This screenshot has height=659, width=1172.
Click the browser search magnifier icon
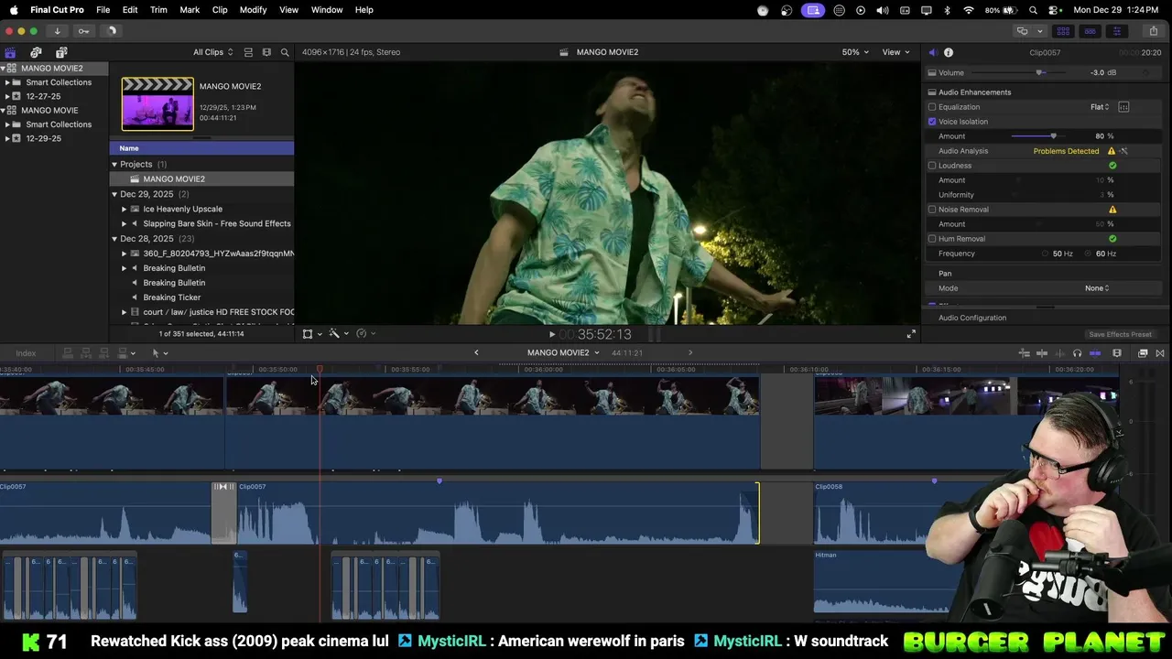(285, 52)
